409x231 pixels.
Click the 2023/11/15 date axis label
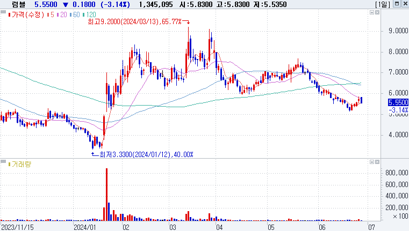point(18,227)
